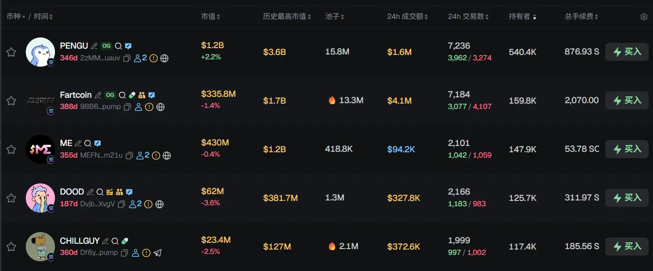
Task: Buy ME using the 买入 button
Action: tap(627, 149)
